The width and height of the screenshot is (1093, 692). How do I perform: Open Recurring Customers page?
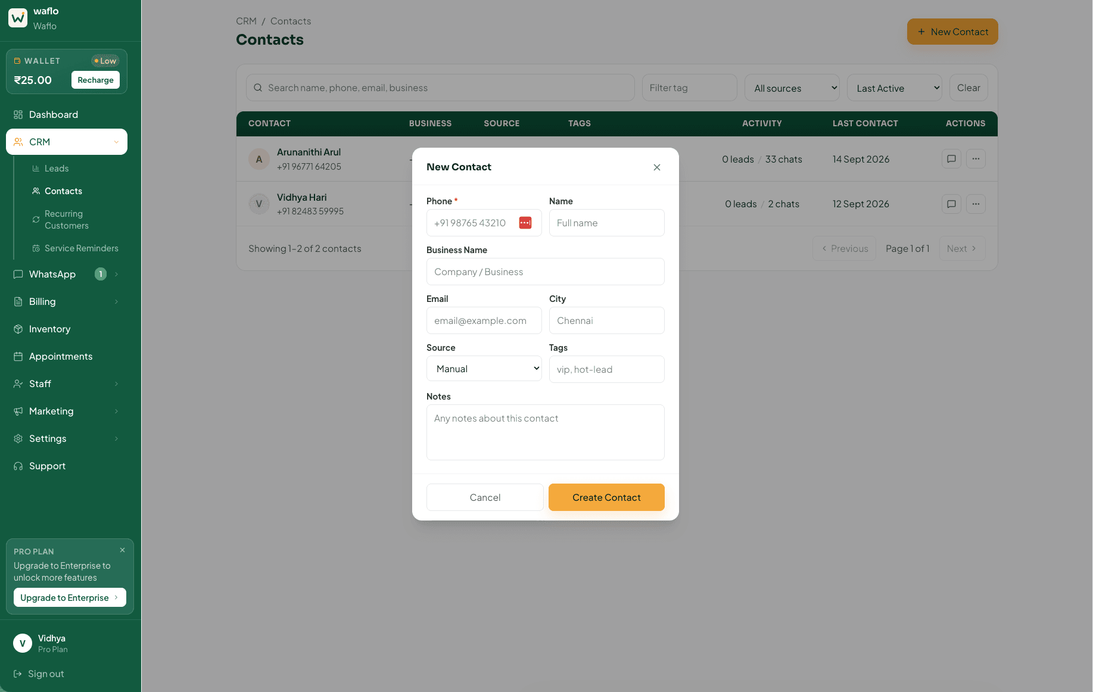66,220
